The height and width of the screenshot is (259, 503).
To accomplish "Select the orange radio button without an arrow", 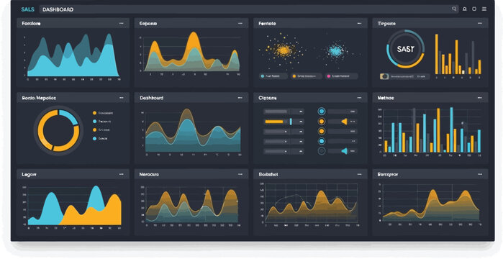I will 322,131.
